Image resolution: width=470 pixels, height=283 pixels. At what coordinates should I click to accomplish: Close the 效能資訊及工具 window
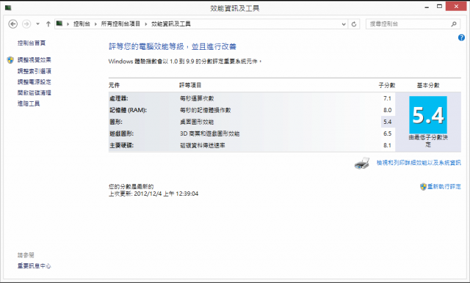pyautogui.click(x=456, y=7)
